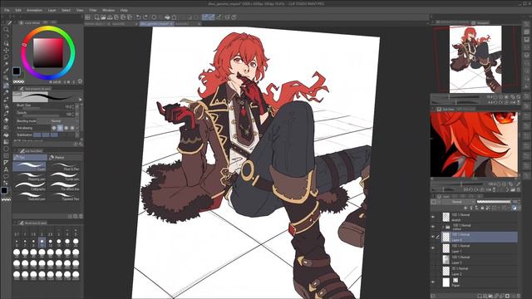
Task: Open the File menu
Action: 7,10
